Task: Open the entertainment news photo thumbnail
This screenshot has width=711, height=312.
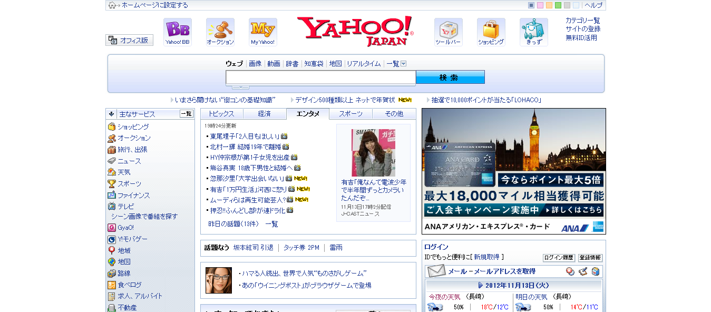Action: coord(373,153)
